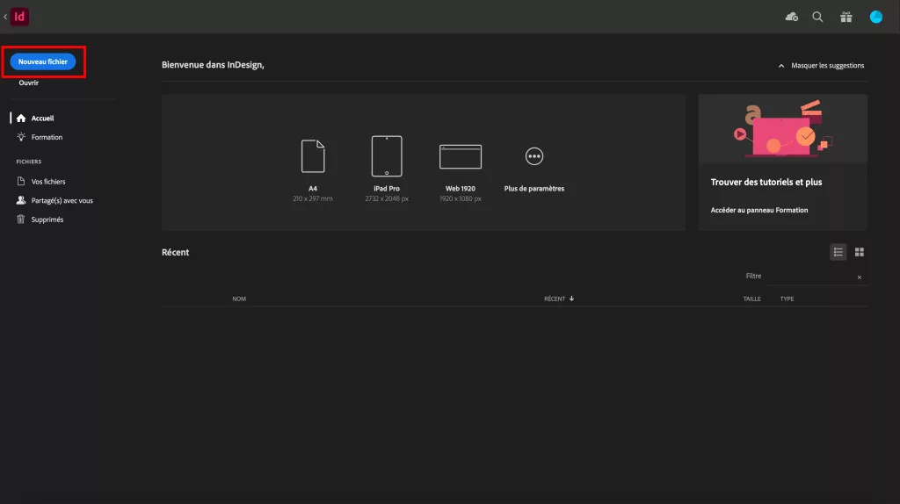
Task: Click the lightbulb icon beside Formation
Action: click(21, 137)
